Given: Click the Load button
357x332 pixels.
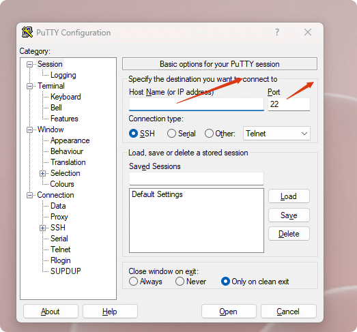Looking at the screenshot, I should click(289, 196).
